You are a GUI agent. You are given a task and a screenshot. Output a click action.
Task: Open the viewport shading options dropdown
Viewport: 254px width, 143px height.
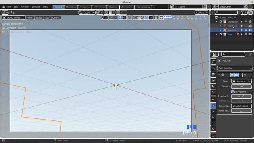pyautogui.click(x=151, y=17)
